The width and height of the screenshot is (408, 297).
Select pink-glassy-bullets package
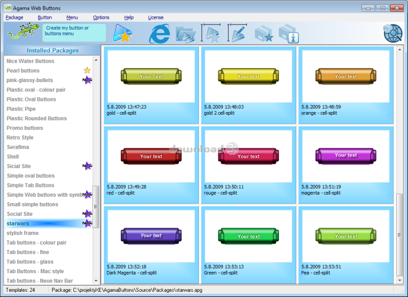tap(48, 80)
